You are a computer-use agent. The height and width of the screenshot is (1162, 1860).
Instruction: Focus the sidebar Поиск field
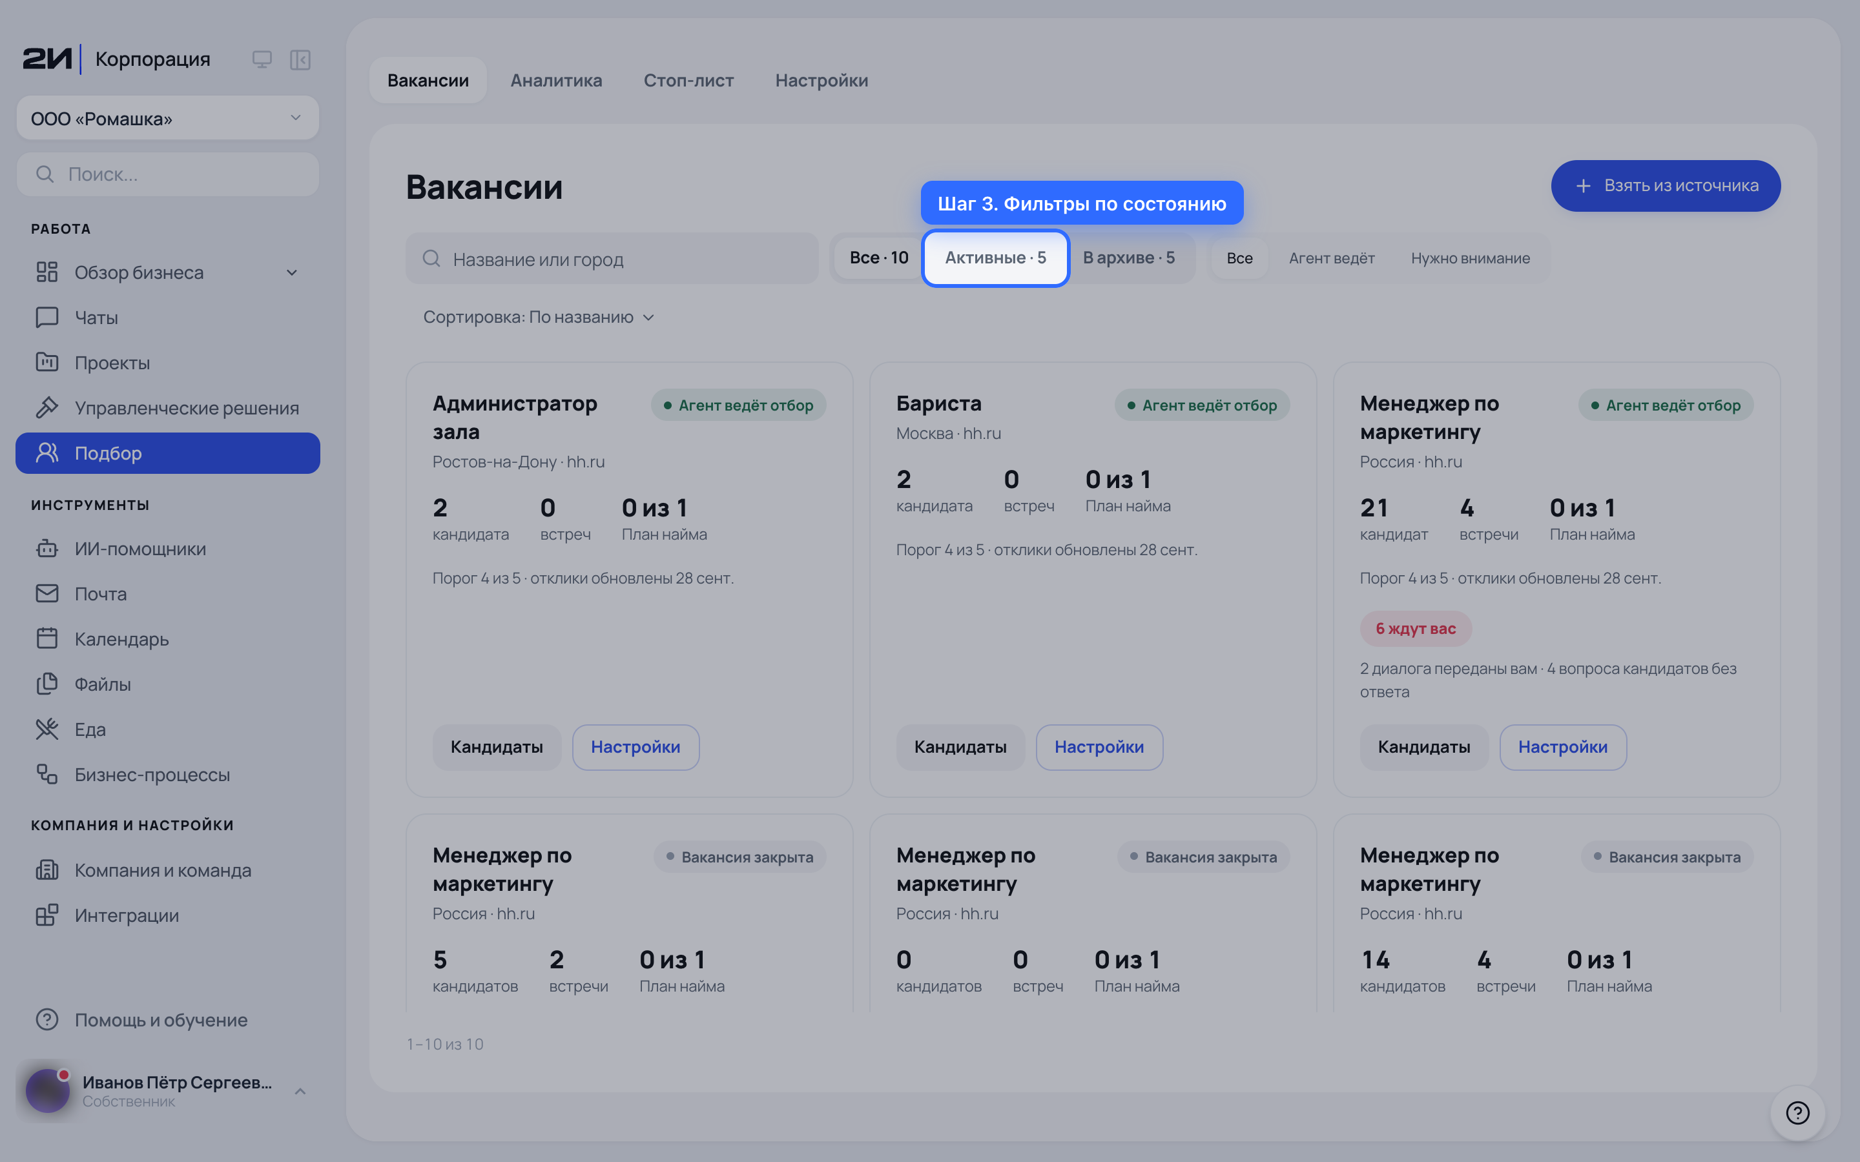click(x=167, y=174)
